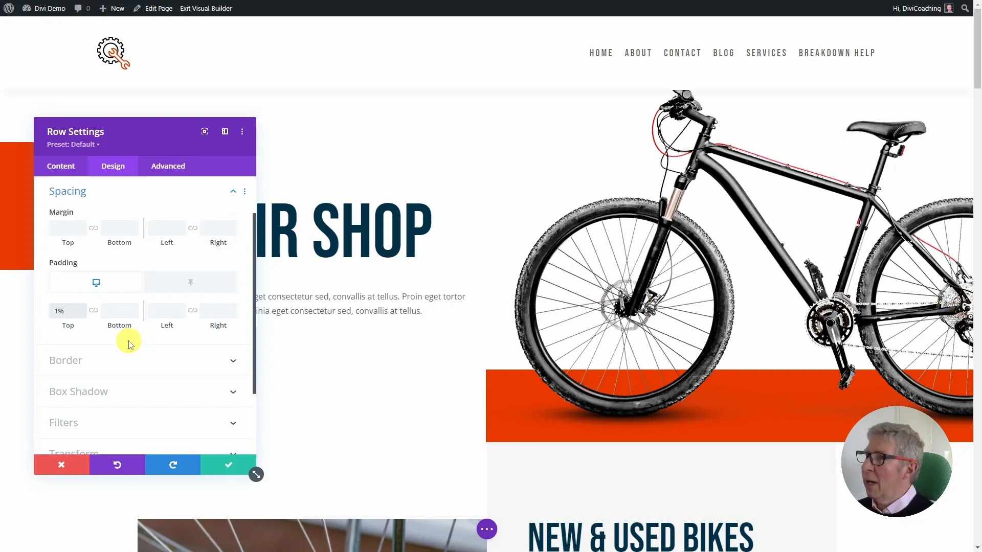Open the Preset: Default dropdown
The height and width of the screenshot is (552, 982).
[73, 145]
